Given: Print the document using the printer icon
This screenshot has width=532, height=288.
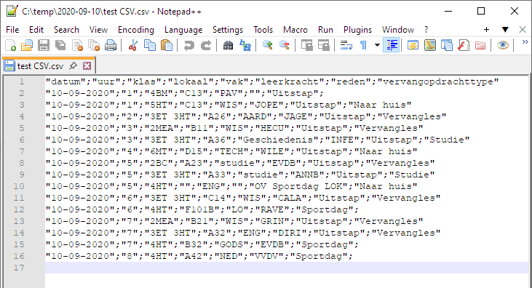Looking at the screenshot, I should pyautogui.click(x=111, y=45).
